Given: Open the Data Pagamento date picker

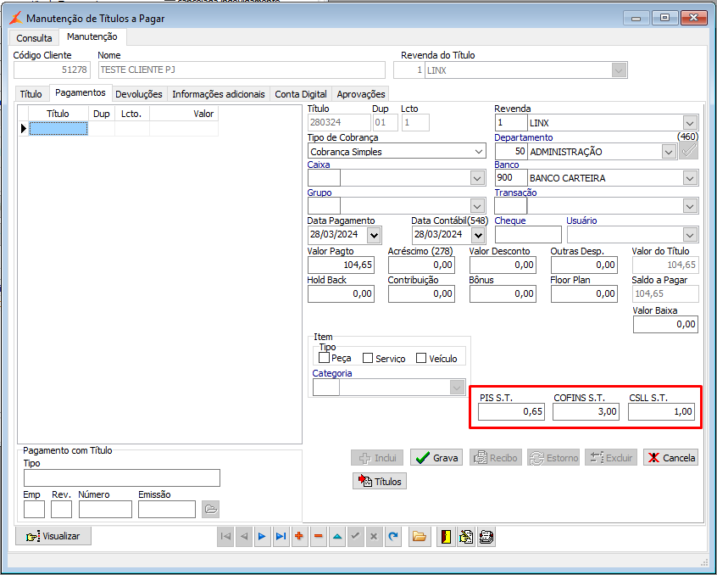Looking at the screenshot, I should (x=374, y=234).
